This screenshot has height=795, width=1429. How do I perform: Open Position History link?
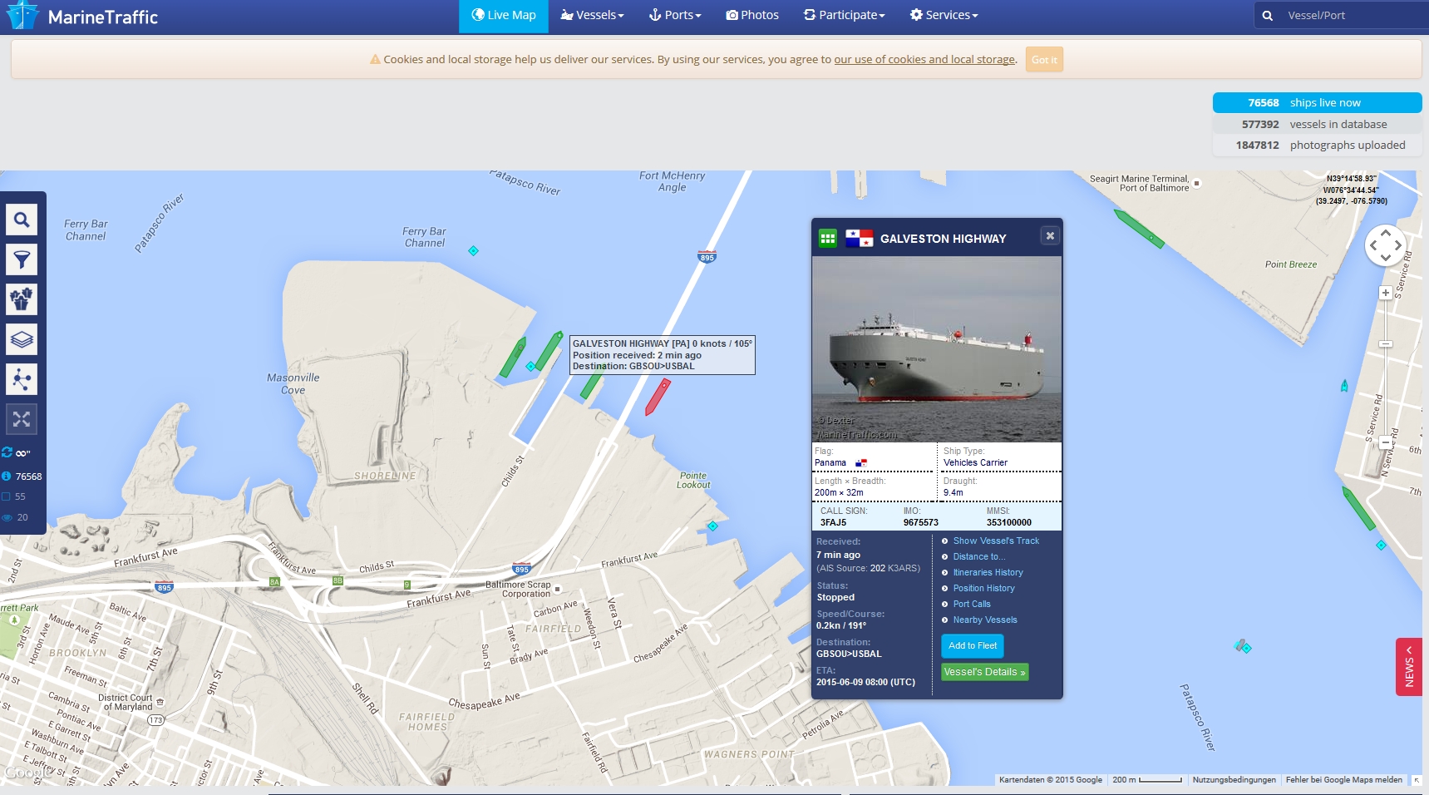(983, 589)
